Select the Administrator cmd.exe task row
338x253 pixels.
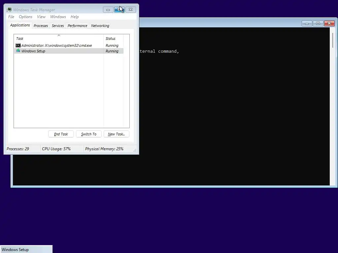(x=69, y=45)
